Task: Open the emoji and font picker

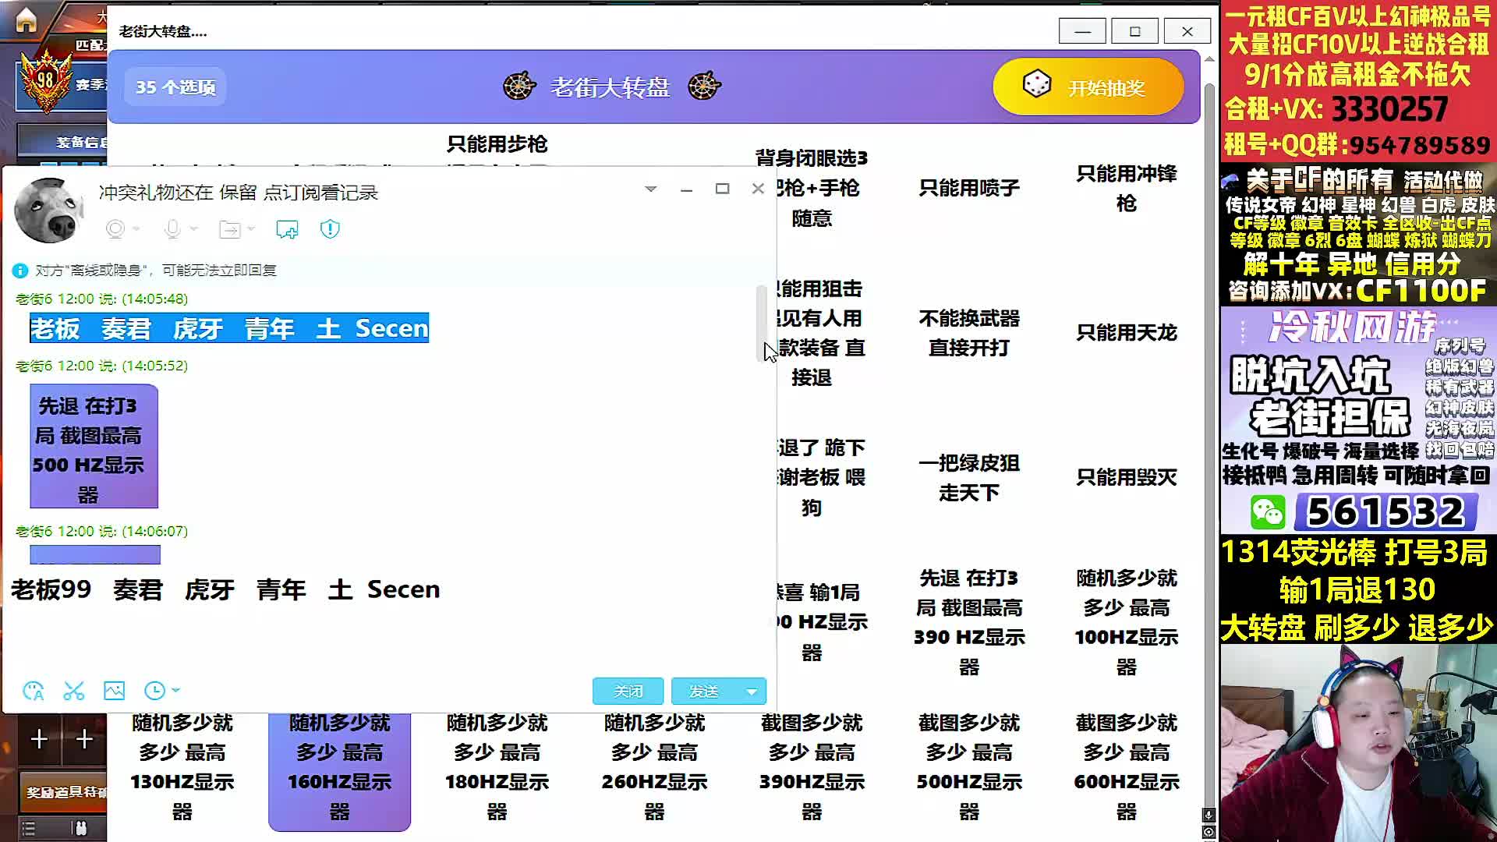Action: click(x=34, y=691)
